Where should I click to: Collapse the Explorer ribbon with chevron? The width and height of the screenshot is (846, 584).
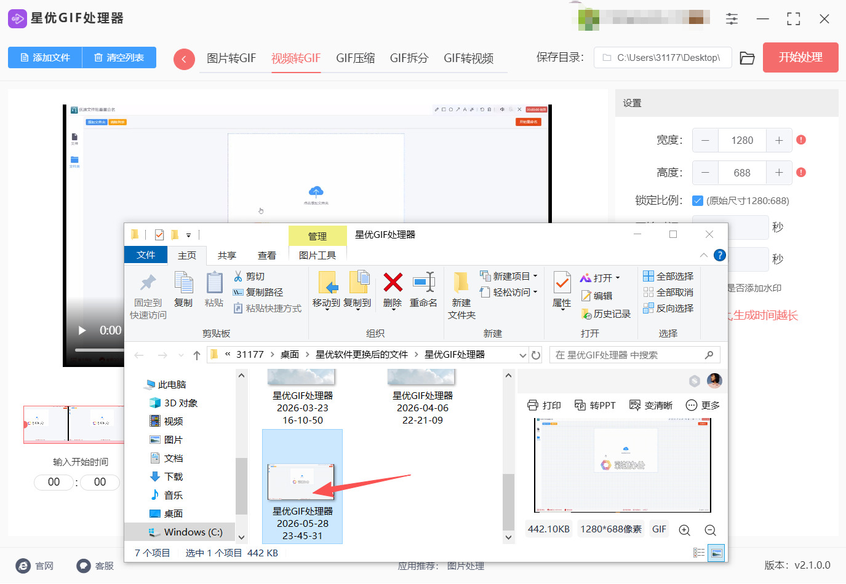coord(703,255)
